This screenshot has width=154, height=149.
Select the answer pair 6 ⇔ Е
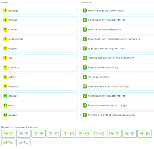[84, 134]
